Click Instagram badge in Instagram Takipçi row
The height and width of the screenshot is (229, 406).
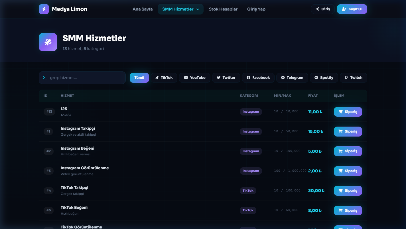click(251, 131)
